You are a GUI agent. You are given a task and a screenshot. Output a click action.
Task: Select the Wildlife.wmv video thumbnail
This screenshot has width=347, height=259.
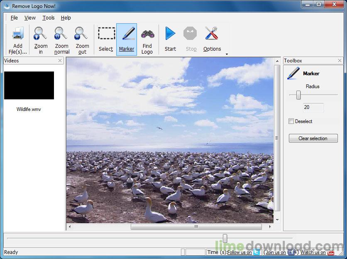click(x=29, y=86)
